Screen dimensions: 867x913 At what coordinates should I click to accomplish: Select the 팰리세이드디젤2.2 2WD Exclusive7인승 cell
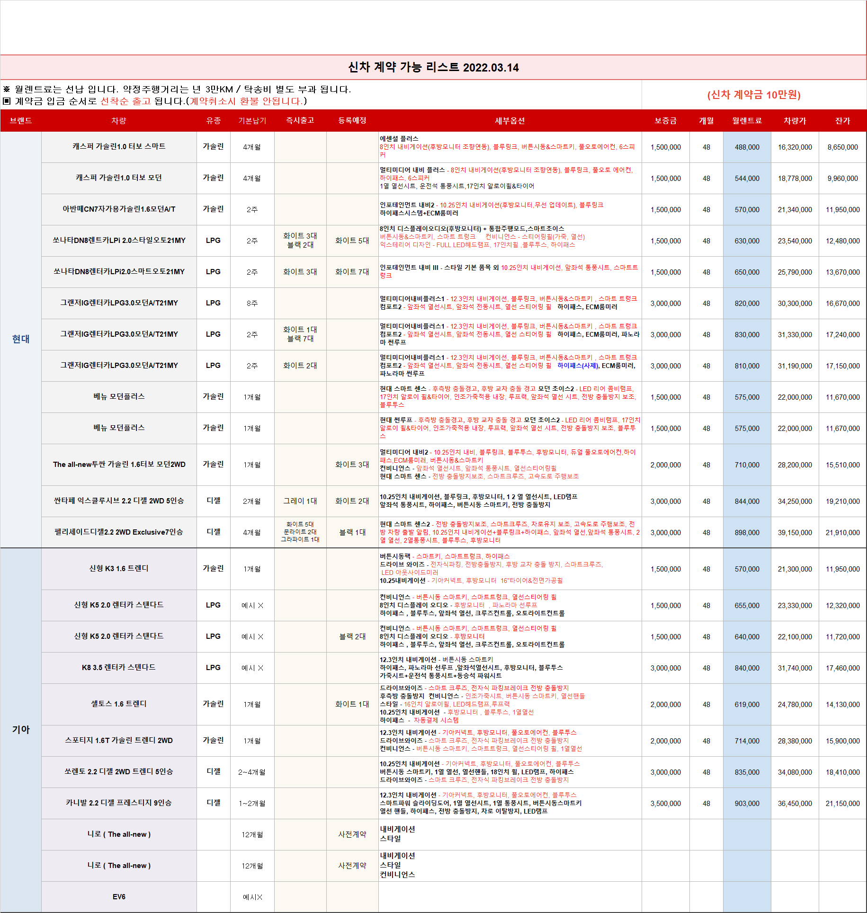pyautogui.click(x=119, y=532)
